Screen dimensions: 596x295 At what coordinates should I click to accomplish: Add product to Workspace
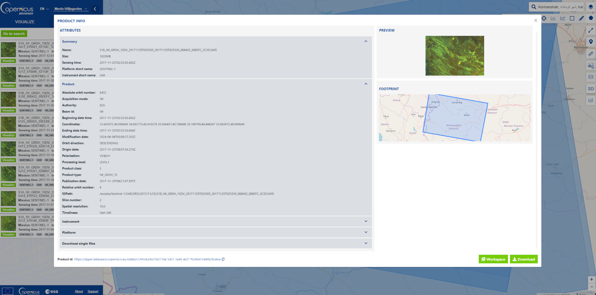pos(493,259)
